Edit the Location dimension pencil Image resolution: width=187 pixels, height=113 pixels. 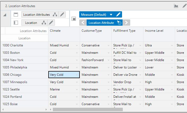[51, 23]
